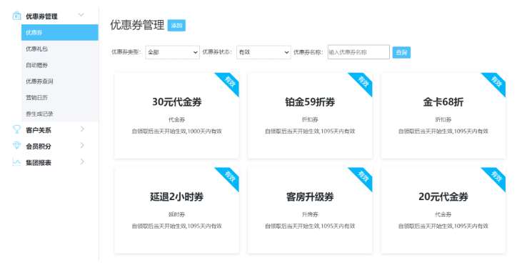Click the customer relations trophy icon
The width and height of the screenshot is (522, 263).
pyautogui.click(x=16, y=129)
